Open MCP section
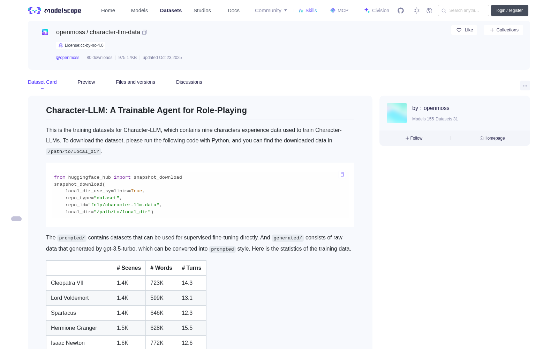This screenshot has height=349, width=558. pyautogui.click(x=339, y=10)
